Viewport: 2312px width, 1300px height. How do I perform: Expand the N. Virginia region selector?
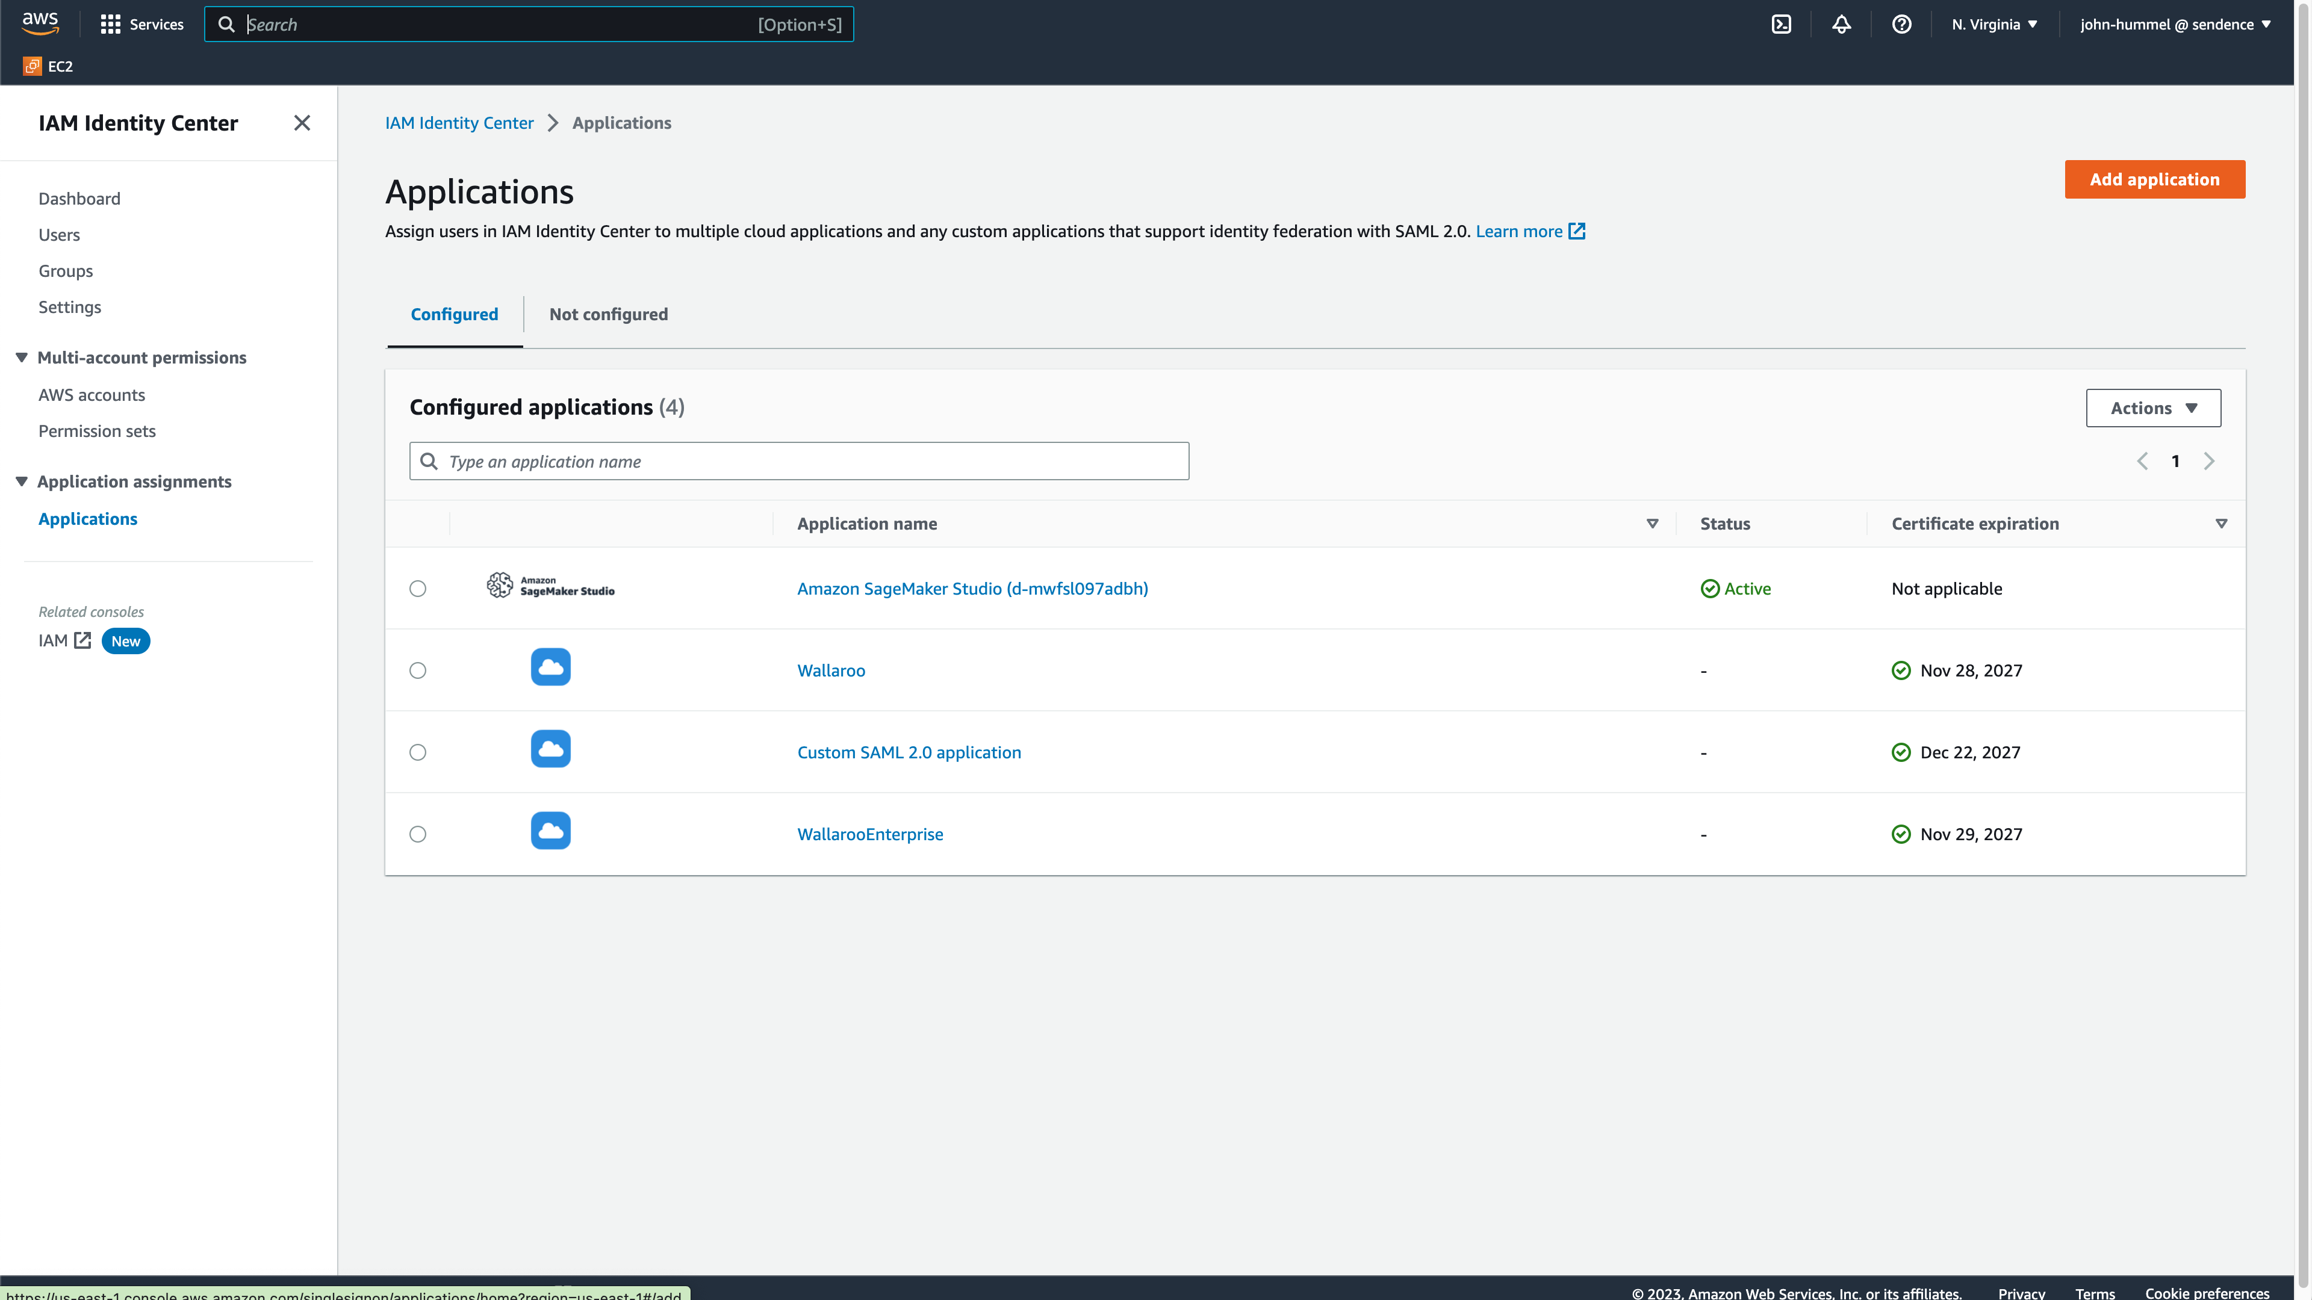pyautogui.click(x=1994, y=24)
